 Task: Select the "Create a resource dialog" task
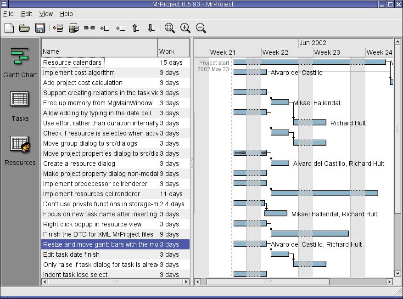[x=115, y=164]
